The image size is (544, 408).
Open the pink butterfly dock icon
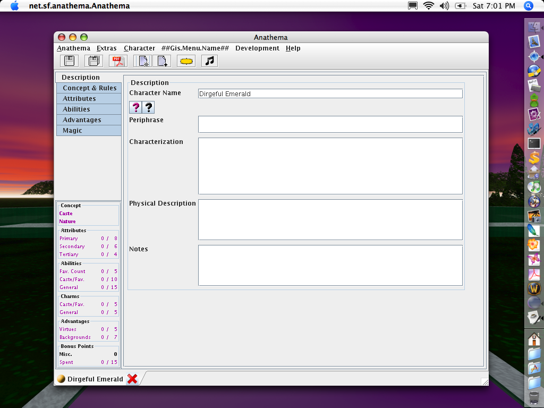534,259
